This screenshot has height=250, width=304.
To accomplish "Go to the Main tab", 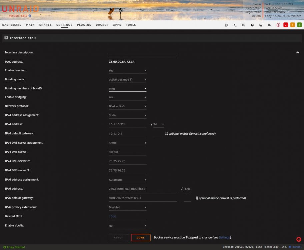I will coord(30,25).
